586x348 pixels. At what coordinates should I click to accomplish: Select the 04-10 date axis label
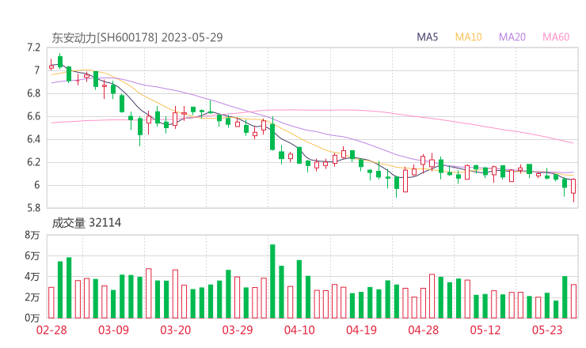click(299, 331)
